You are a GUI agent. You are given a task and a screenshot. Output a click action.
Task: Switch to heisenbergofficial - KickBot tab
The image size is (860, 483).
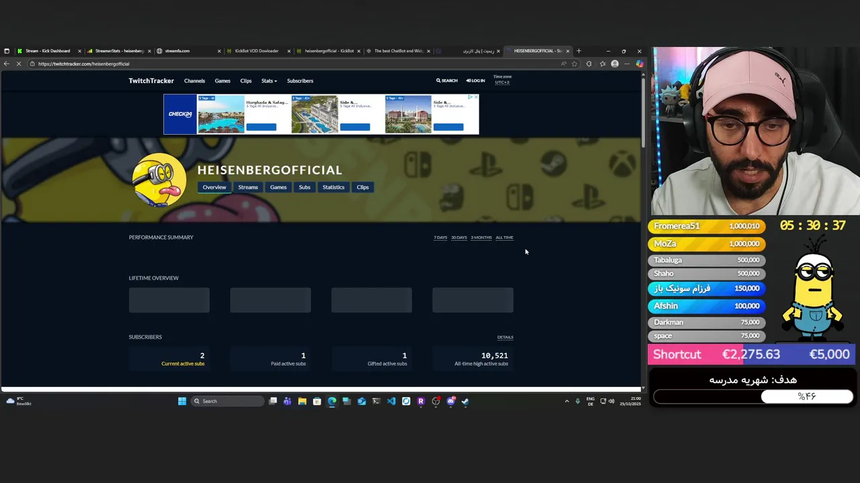(x=328, y=51)
